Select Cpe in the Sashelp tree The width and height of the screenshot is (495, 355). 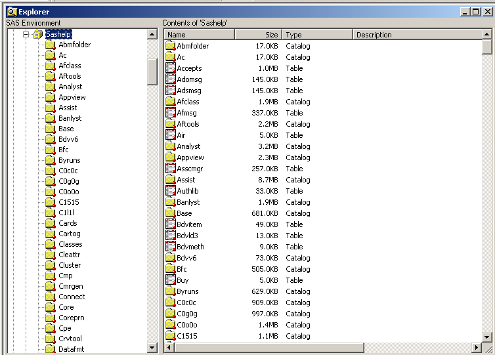(x=65, y=328)
